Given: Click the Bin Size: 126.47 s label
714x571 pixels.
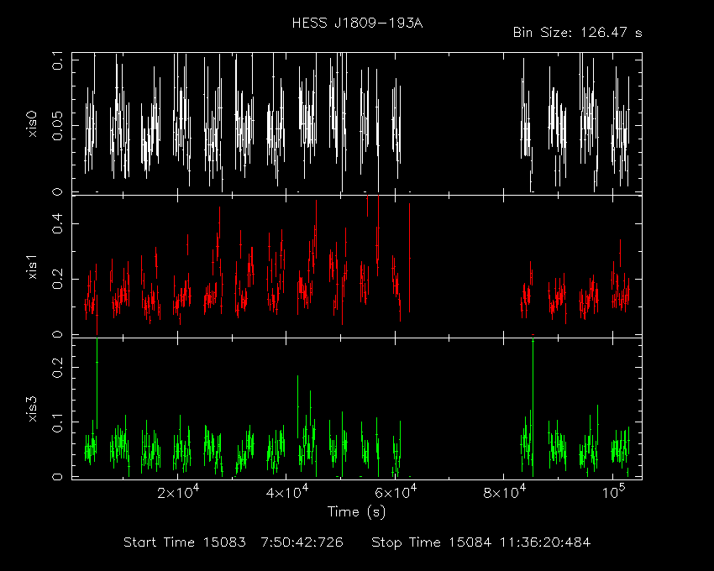Looking at the screenshot, I should [x=577, y=33].
